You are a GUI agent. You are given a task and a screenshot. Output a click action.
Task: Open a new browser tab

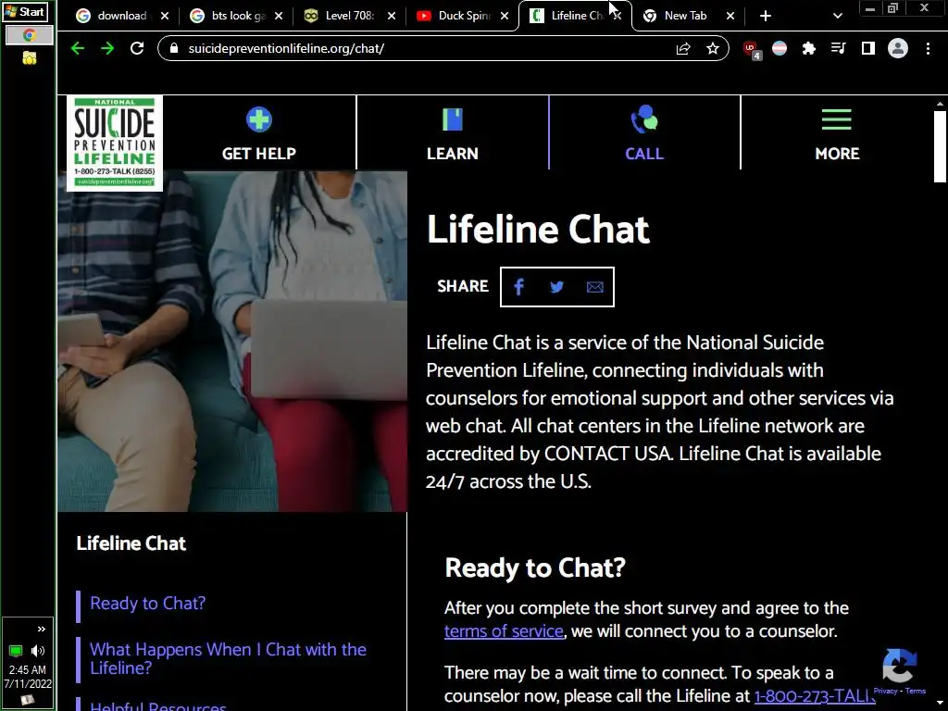[x=766, y=16]
